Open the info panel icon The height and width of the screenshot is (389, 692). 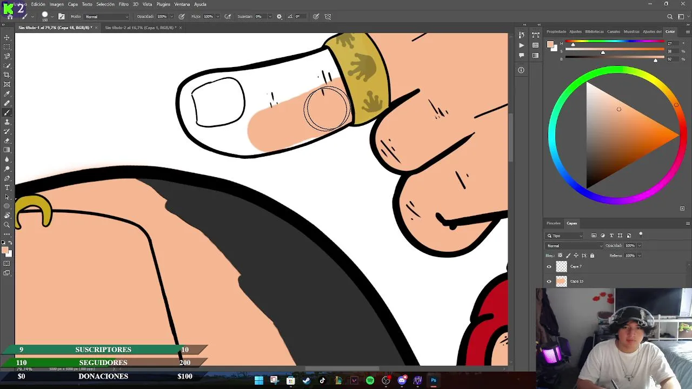point(521,70)
